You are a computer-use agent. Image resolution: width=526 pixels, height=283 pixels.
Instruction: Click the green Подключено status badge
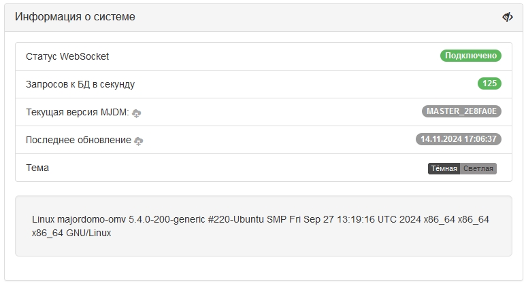tap(470, 56)
